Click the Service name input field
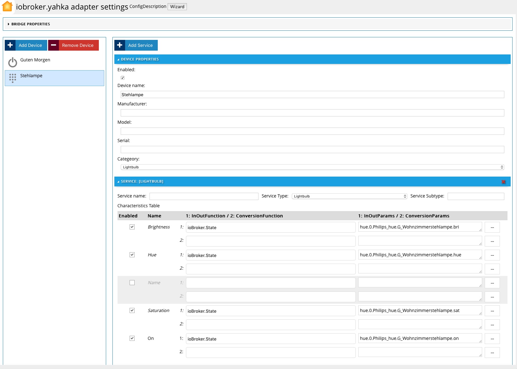The width and height of the screenshot is (517, 369). 204,196
